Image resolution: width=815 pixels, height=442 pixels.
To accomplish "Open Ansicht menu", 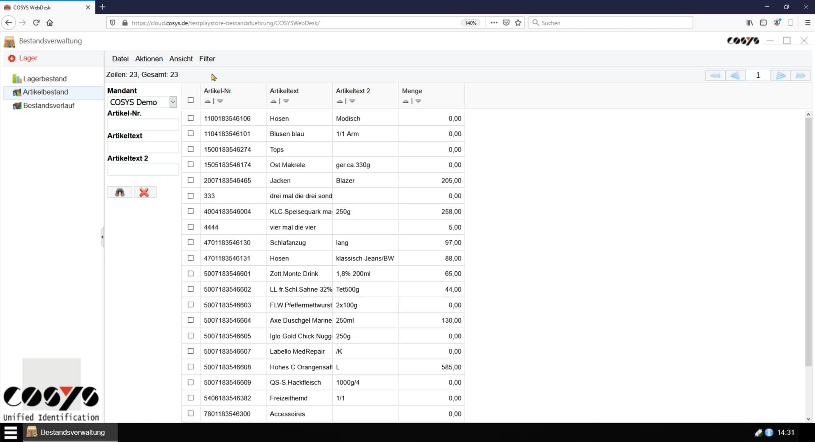I will pos(181,59).
